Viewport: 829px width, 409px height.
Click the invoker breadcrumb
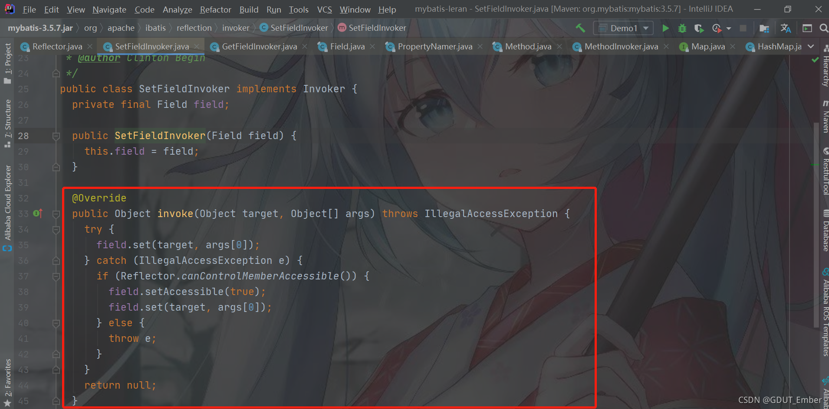click(x=236, y=28)
